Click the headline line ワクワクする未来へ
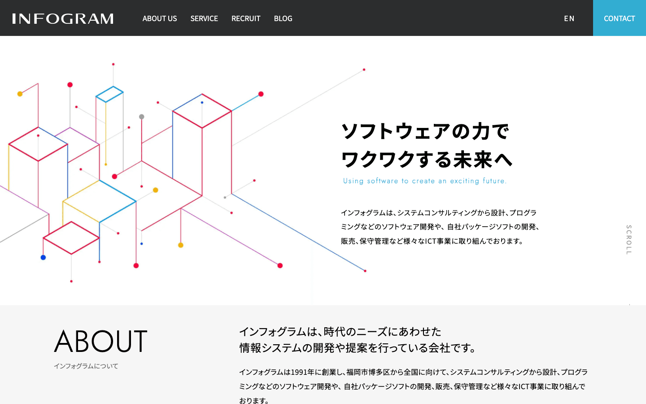The height and width of the screenshot is (404, 646). (x=427, y=160)
